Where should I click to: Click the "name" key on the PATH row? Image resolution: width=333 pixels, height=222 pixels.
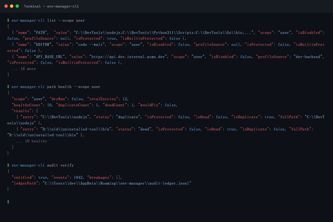[x=22, y=33]
